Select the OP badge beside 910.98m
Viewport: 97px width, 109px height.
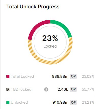[x=73, y=102]
